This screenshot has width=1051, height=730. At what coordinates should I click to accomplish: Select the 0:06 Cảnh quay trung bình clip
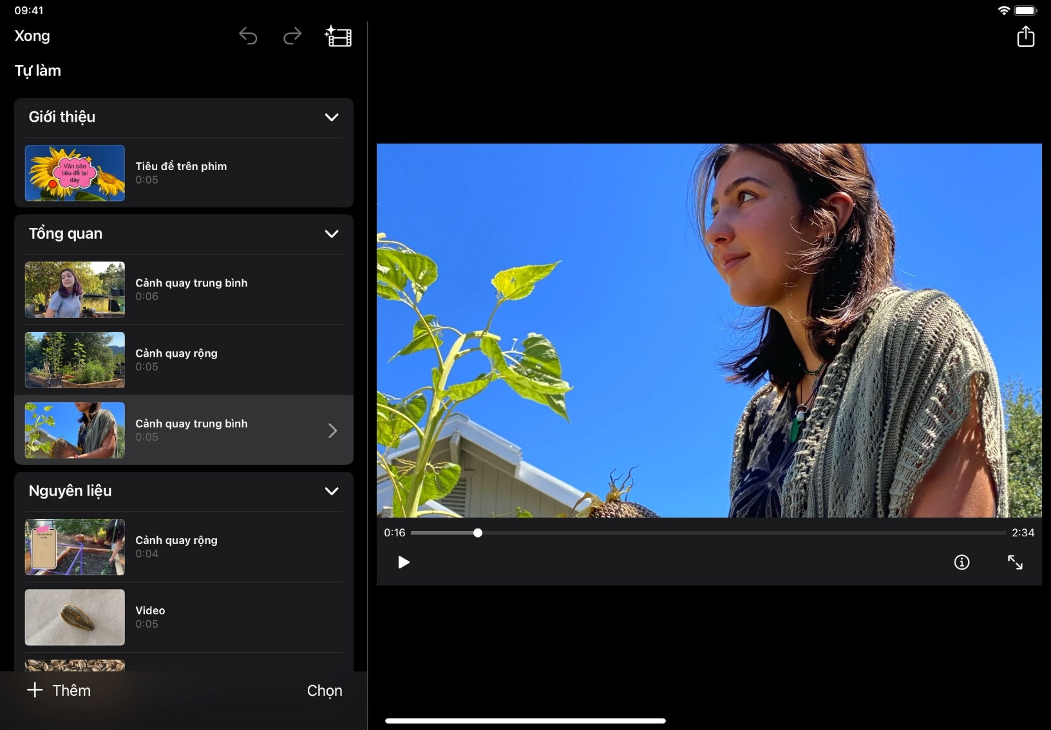pyautogui.click(x=191, y=289)
